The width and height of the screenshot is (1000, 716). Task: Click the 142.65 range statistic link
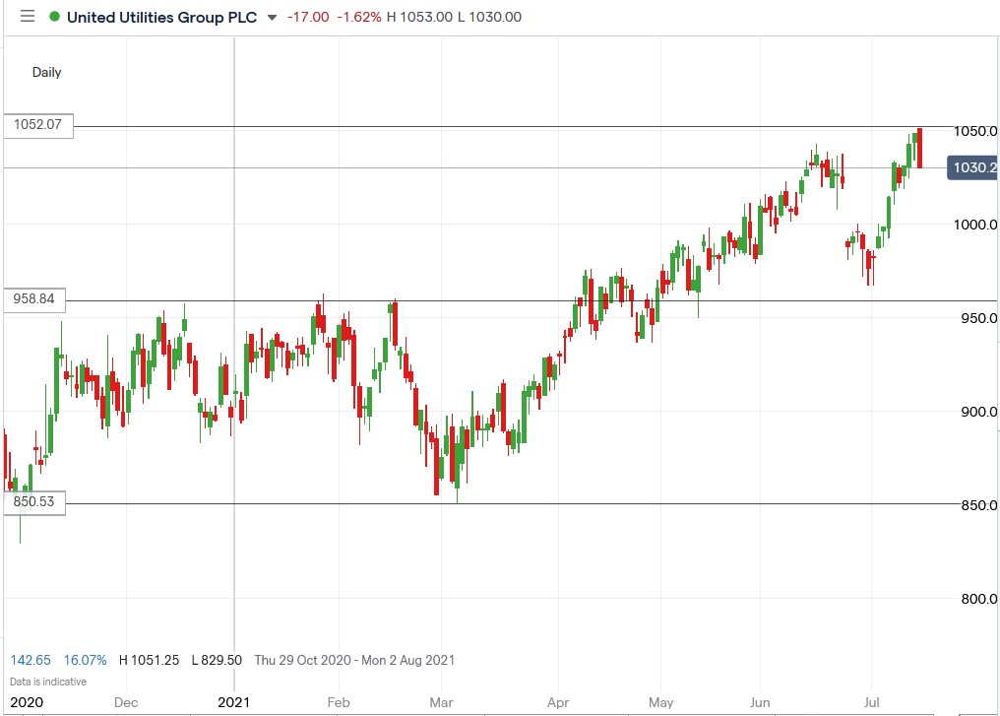pyautogui.click(x=30, y=660)
